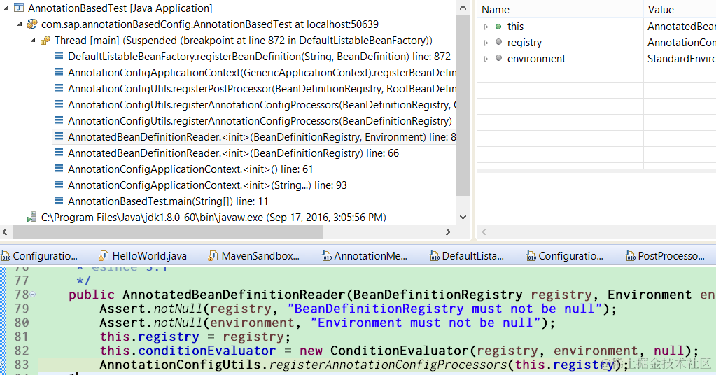Image resolution: width=716 pixels, height=375 pixels.
Task: Click the Debug view horizontal scrollbar thumb
Action: coord(168,232)
